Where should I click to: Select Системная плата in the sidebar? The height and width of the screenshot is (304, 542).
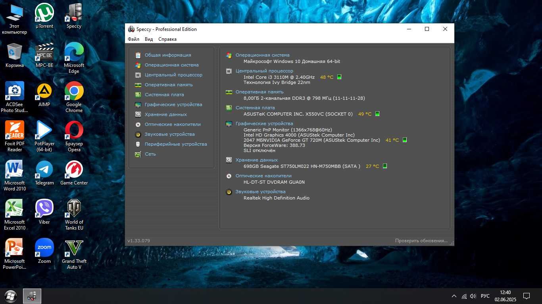[164, 95]
